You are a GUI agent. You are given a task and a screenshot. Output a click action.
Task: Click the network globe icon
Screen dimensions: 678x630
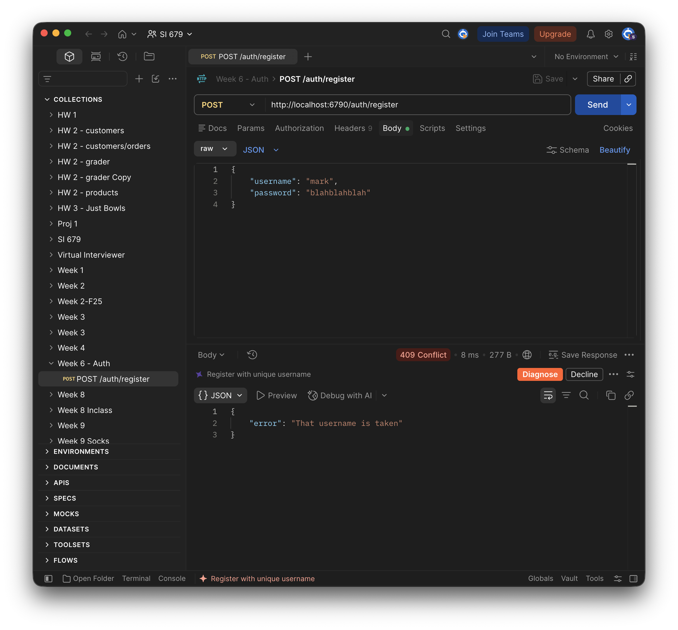(x=527, y=355)
